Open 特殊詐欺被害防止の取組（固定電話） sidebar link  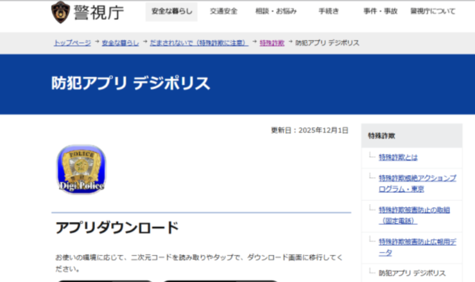click(x=414, y=215)
